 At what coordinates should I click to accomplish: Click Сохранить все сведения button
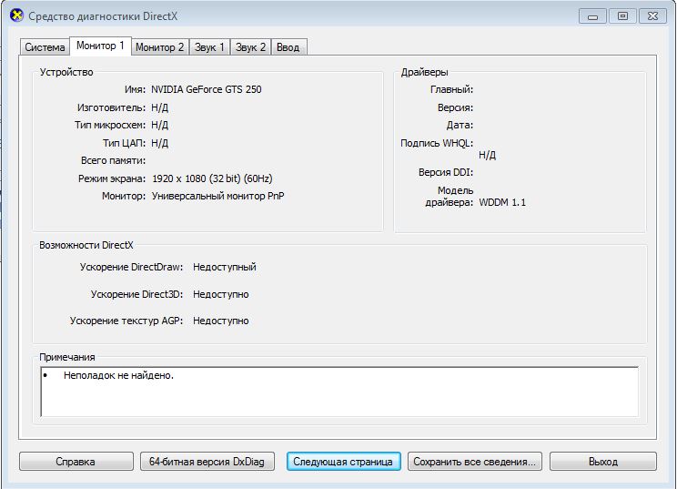[476, 462]
